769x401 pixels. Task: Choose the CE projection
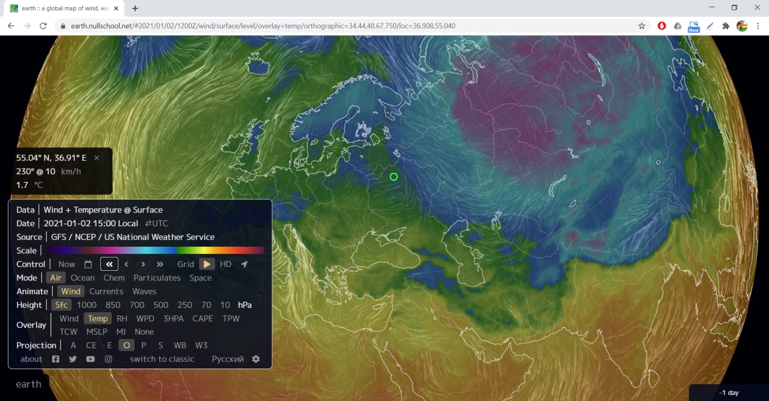coord(91,346)
